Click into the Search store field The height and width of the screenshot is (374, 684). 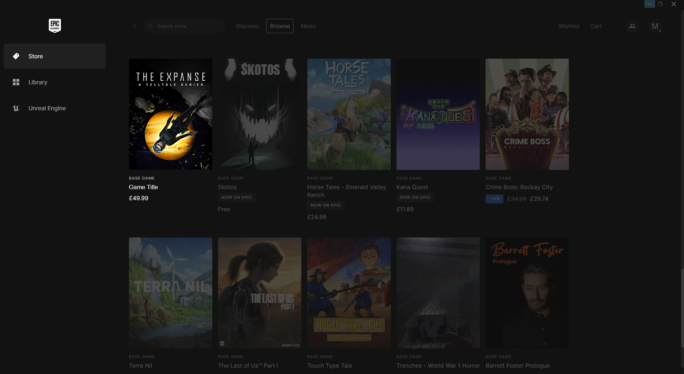tap(184, 26)
